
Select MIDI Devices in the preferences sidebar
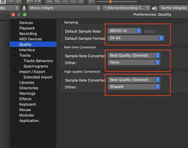(31, 39)
